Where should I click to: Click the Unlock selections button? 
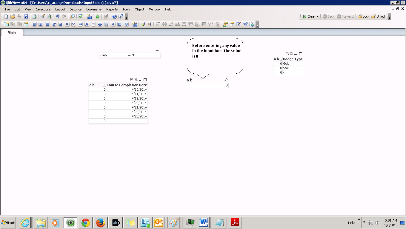point(379,16)
